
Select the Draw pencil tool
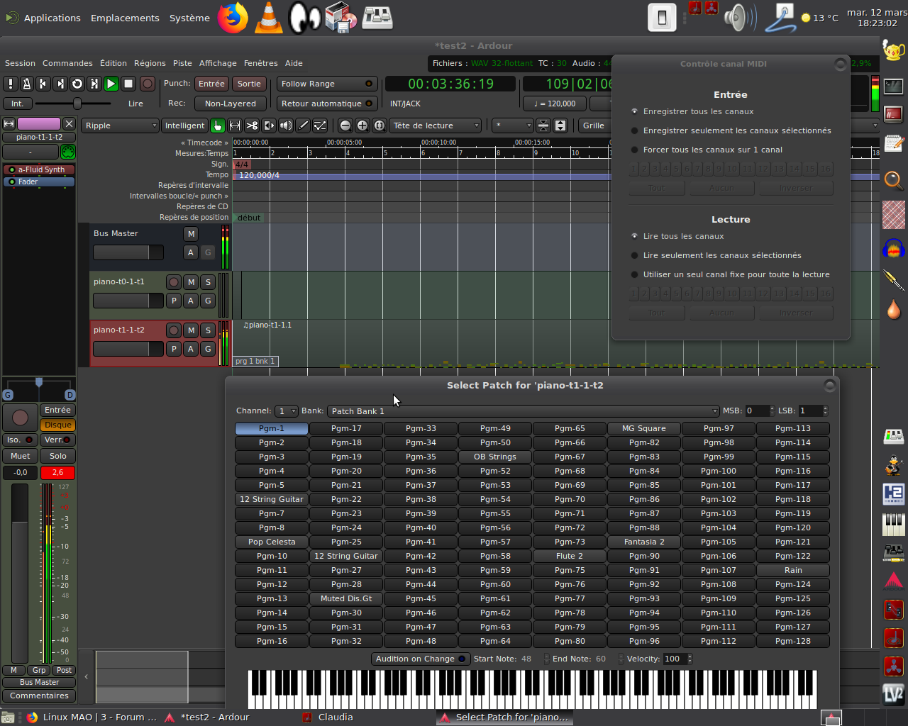point(303,125)
